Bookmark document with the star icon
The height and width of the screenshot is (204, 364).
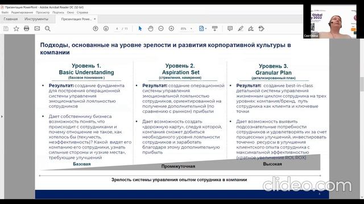tap(16, 28)
